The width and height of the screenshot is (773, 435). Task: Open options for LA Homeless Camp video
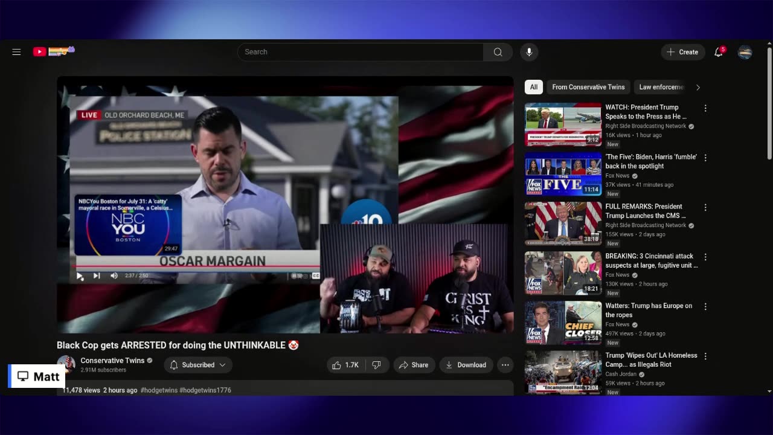[705, 356]
